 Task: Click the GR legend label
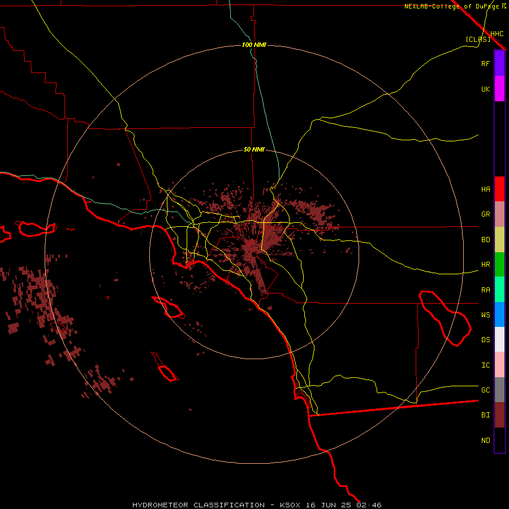pos(485,214)
